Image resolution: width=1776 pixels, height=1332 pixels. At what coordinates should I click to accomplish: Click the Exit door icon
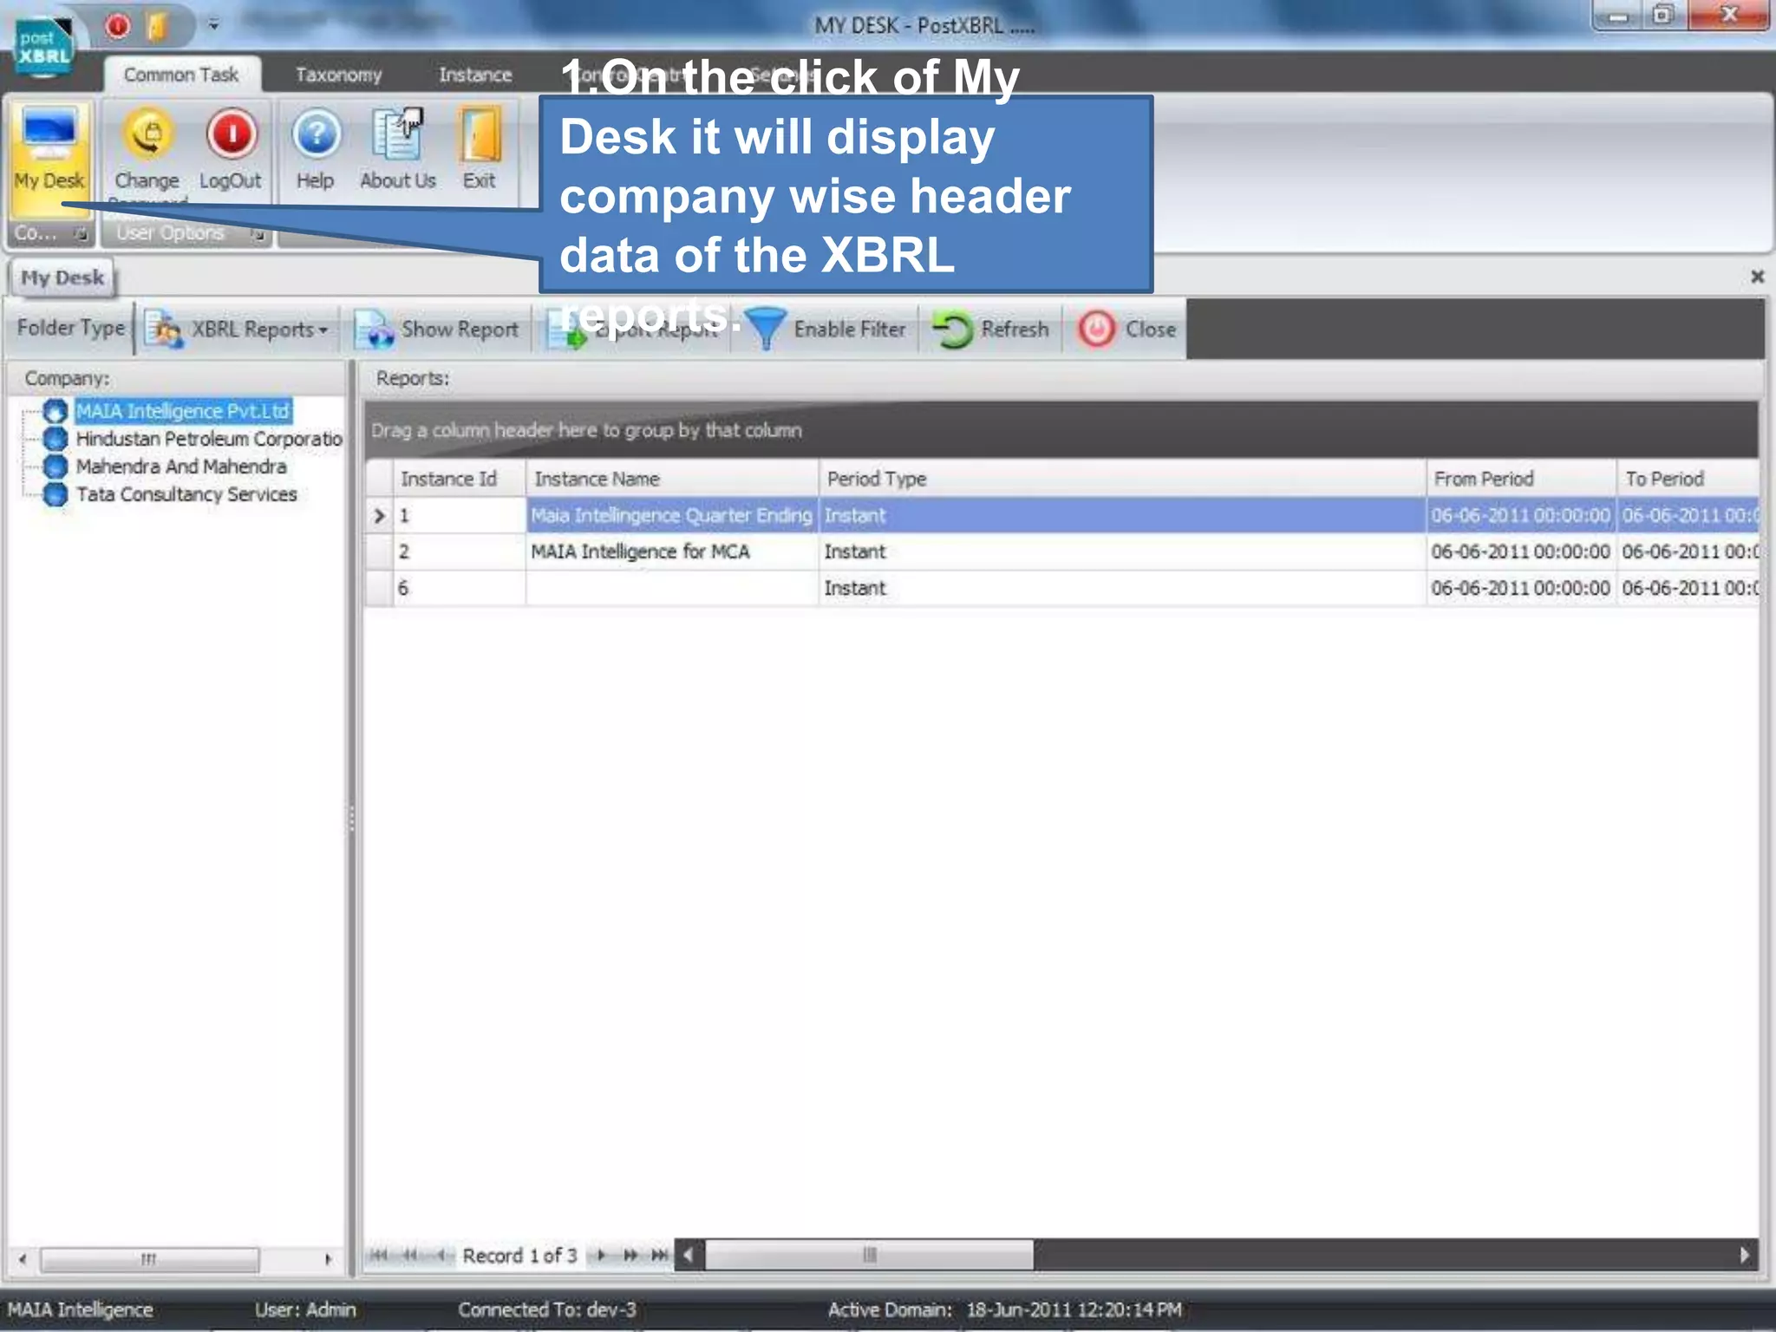[480, 134]
